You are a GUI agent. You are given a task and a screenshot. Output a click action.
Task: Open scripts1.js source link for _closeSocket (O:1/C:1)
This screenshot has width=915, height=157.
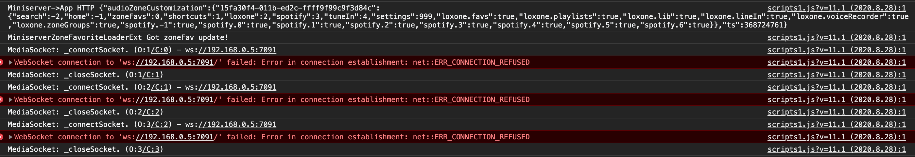[x=837, y=75]
